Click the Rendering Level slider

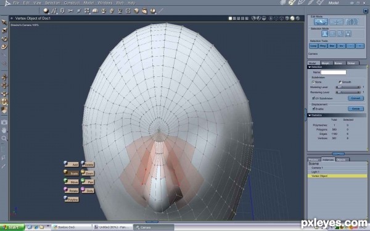click(x=348, y=92)
